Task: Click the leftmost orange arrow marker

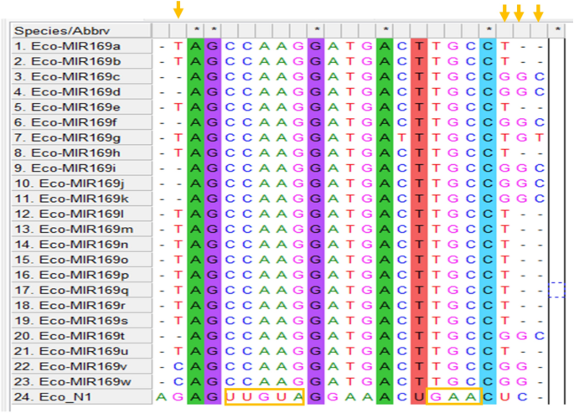Action: point(178,10)
